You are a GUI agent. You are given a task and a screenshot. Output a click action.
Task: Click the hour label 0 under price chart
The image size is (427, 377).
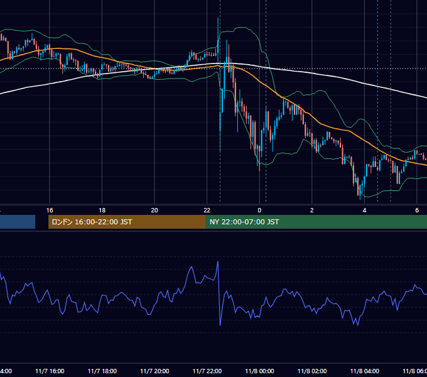(x=259, y=210)
